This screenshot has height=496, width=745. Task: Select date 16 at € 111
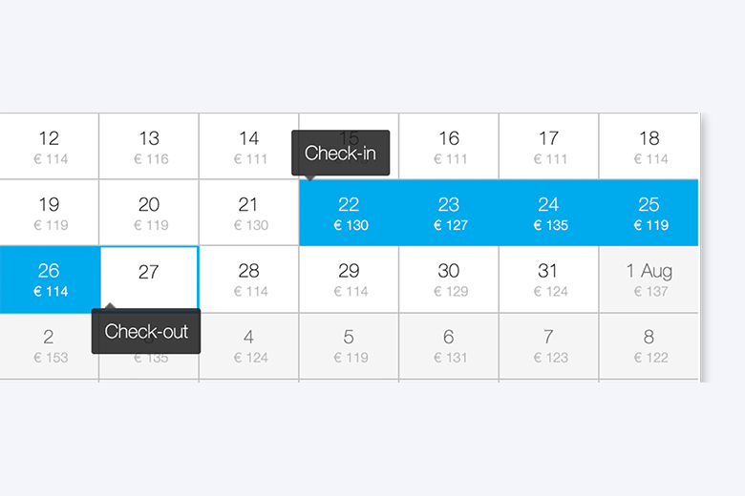449,147
